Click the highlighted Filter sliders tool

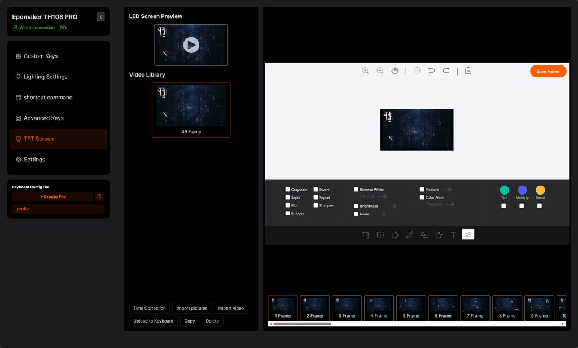coord(468,234)
